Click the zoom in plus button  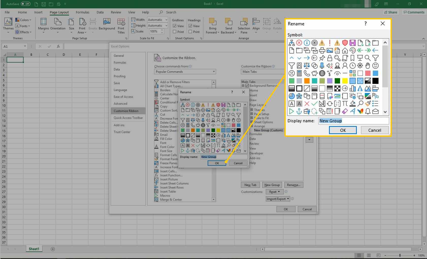coord(414,255)
